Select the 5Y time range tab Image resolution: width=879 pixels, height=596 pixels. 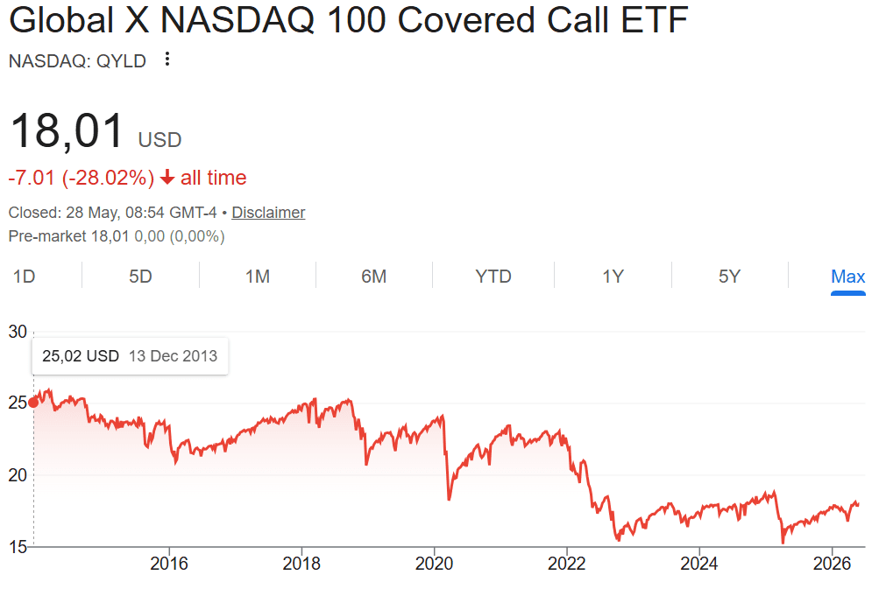pyautogui.click(x=729, y=277)
